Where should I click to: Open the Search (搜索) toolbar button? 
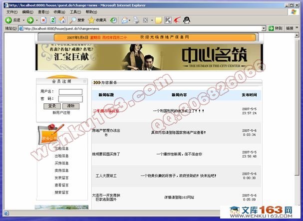[77, 20]
